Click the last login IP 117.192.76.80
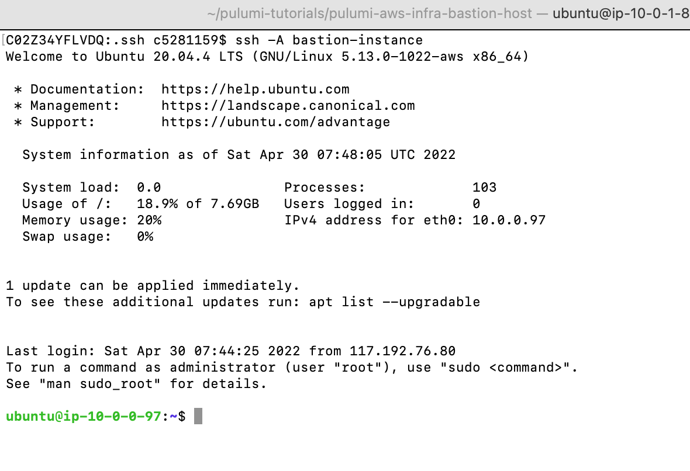Viewport: 690px width, 471px height. 402,351
